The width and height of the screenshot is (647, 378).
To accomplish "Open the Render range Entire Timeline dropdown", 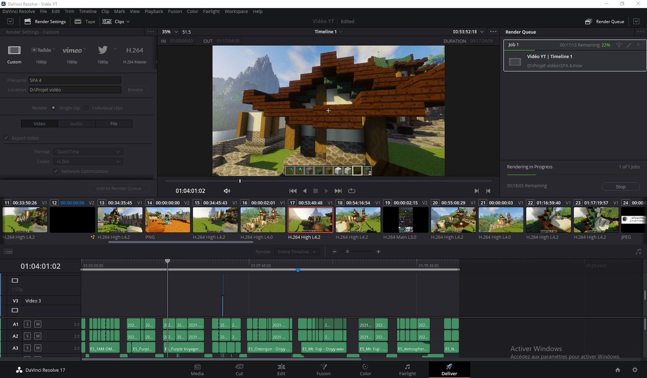I will coord(297,252).
